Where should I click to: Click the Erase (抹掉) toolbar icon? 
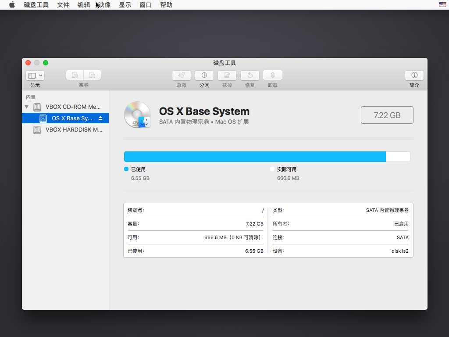(x=227, y=75)
